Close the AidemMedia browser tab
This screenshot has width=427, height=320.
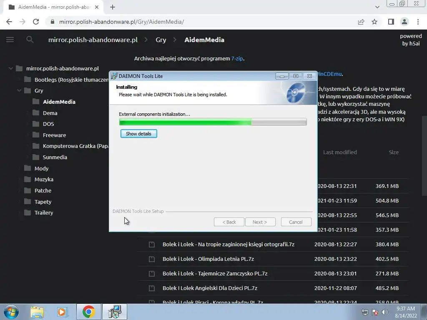[x=97, y=7]
